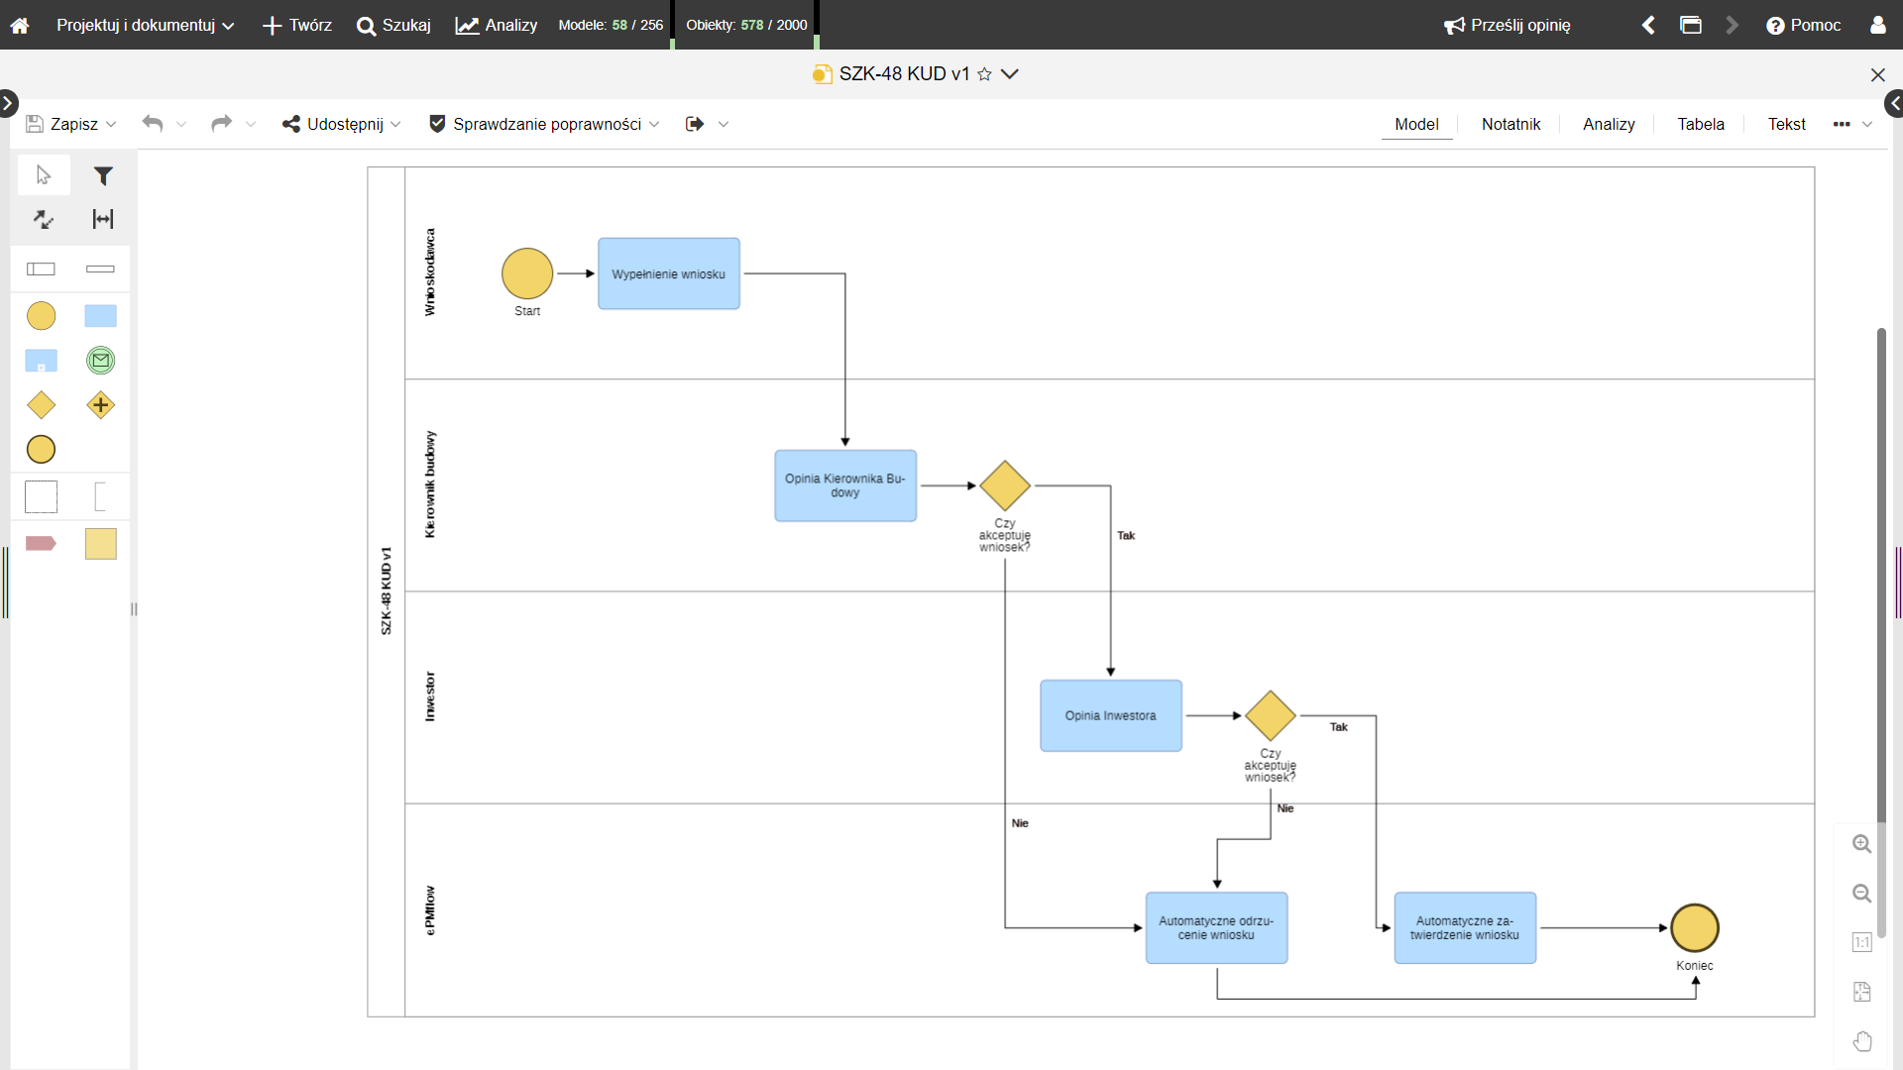Toggle favorite star next to SZK-48 KUD v1

pos(984,74)
